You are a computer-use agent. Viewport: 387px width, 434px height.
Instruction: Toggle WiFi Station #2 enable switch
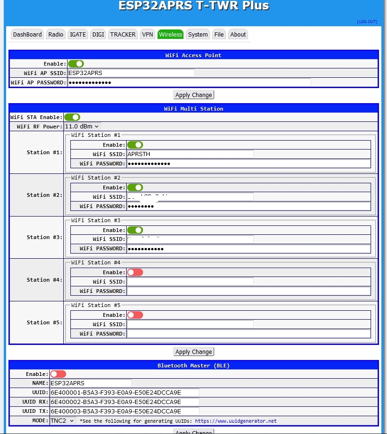coord(135,187)
